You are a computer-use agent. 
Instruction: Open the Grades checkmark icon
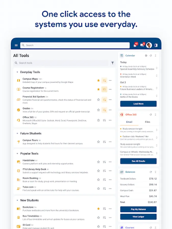coord(18,110)
